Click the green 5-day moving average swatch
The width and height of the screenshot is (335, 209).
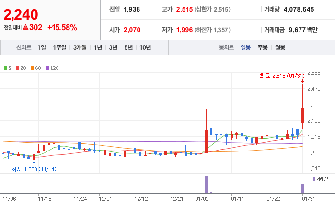[x=6, y=68]
